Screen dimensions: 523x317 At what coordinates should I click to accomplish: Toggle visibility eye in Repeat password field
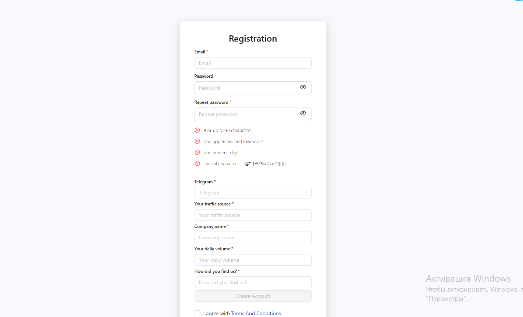[x=303, y=113]
